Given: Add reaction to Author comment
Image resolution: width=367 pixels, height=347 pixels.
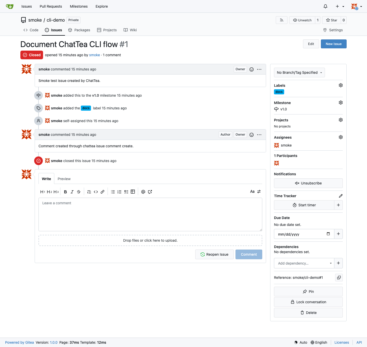Looking at the screenshot, I should click(252, 135).
